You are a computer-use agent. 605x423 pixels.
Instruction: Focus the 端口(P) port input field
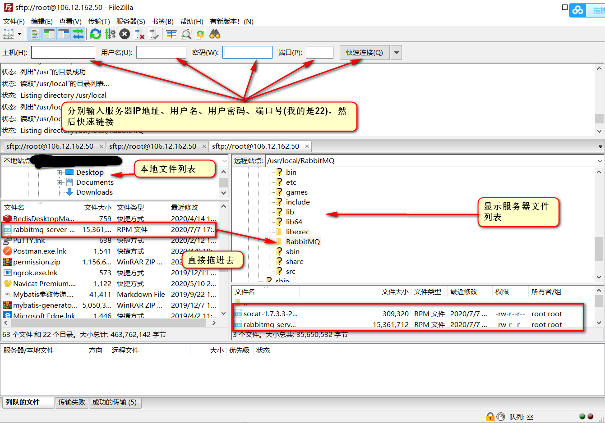pos(319,52)
